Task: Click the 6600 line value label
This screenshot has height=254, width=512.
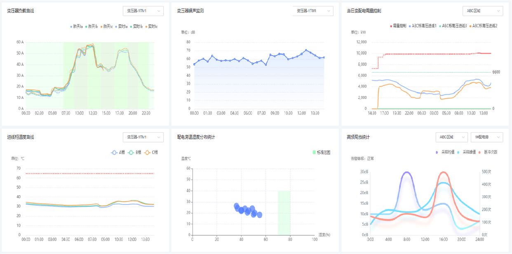Action: tap(496, 72)
